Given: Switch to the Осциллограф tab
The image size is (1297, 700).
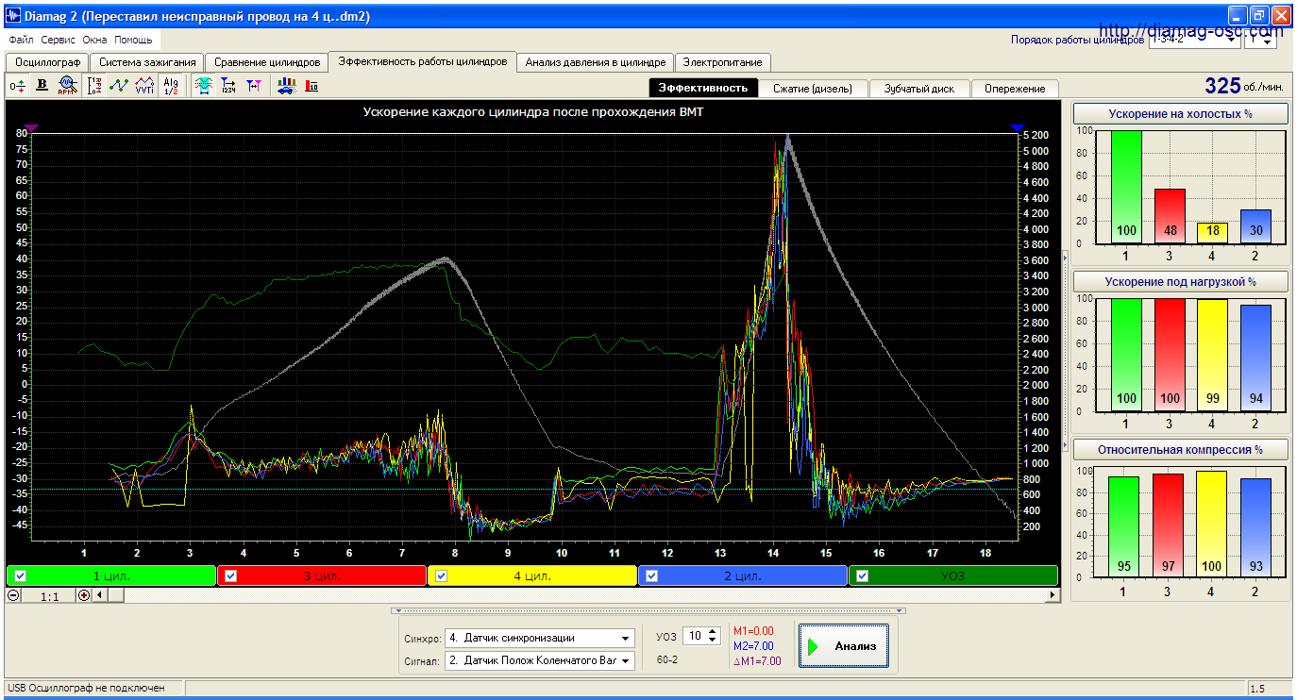Looking at the screenshot, I should [47, 62].
